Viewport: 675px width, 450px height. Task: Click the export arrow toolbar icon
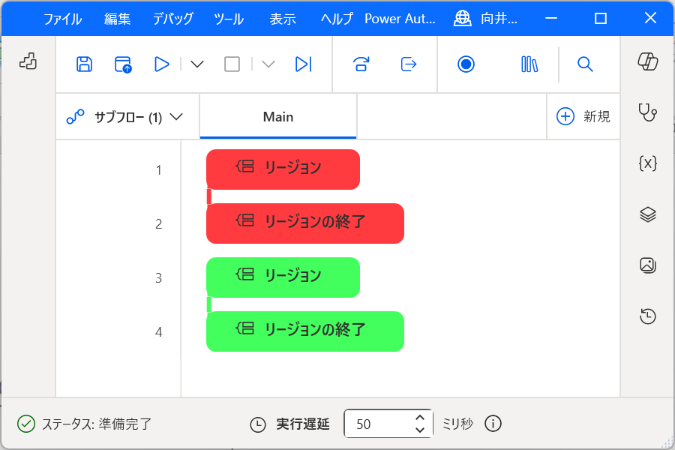click(x=409, y=64)
